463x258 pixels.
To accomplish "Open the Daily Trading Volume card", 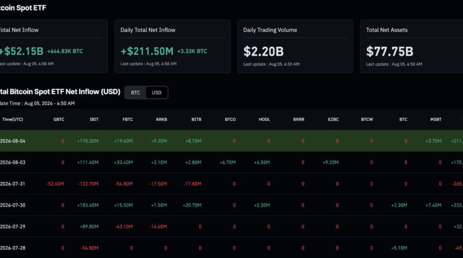I will pos(295,46).
